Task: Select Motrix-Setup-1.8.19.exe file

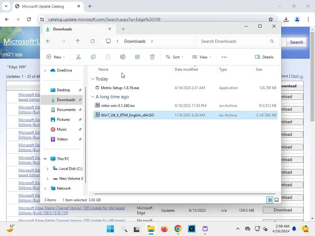Action: coord(185,88)
